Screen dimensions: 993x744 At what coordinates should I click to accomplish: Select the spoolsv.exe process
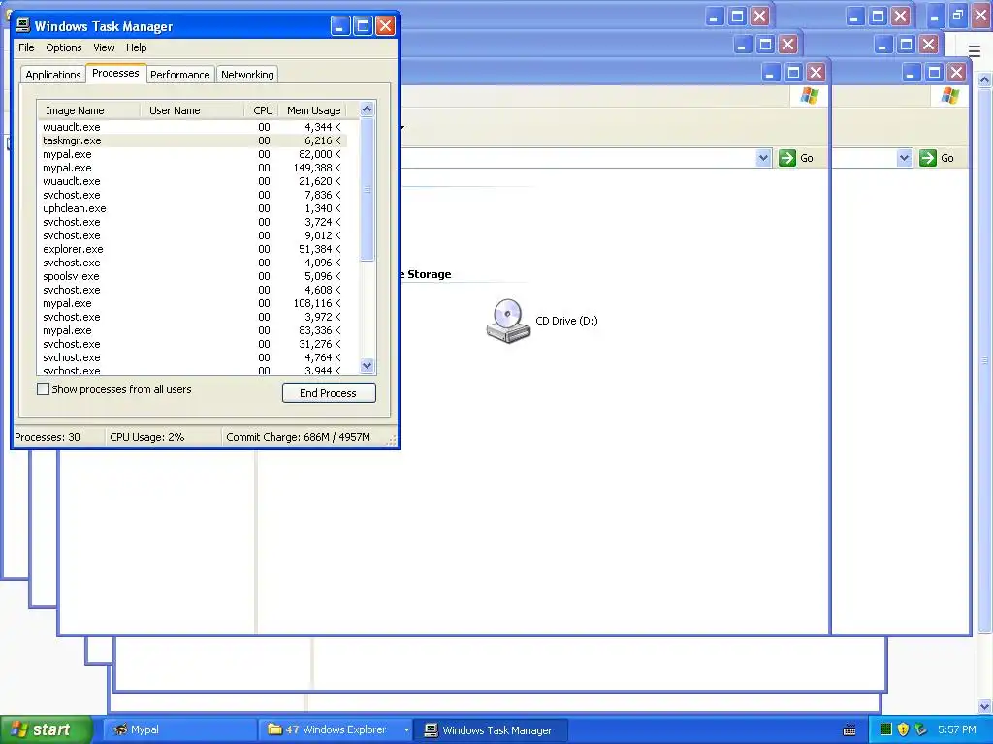click(193, 276)
